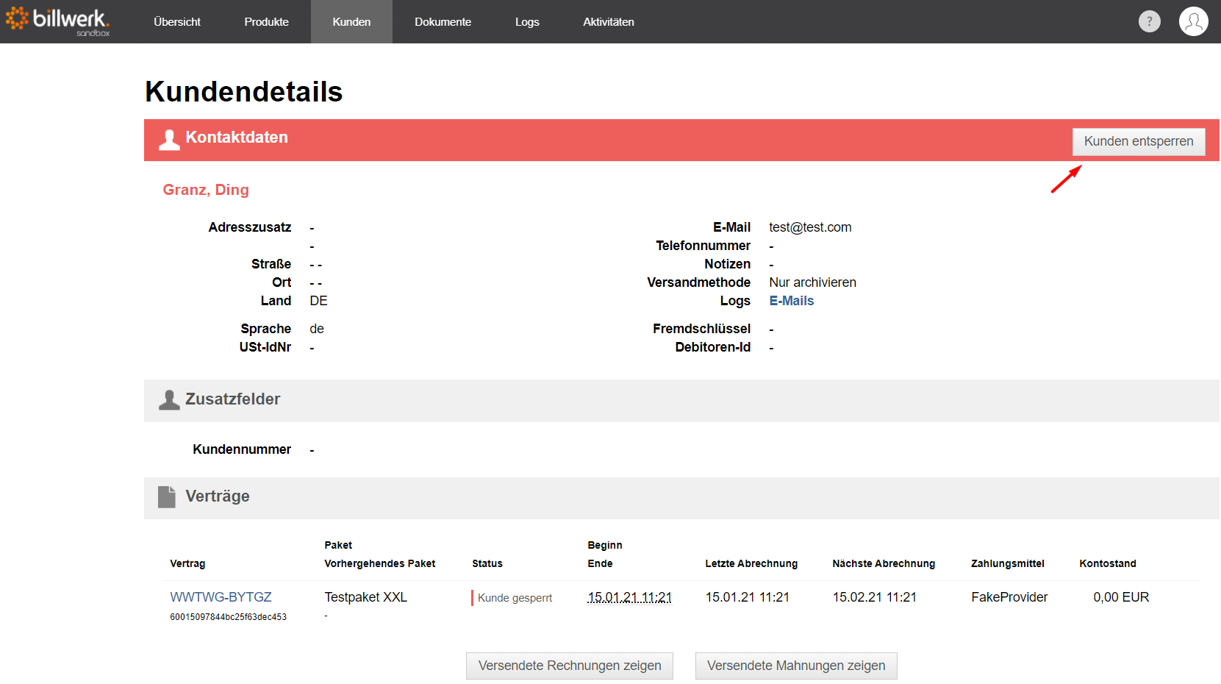Click the Kunden entsperren button
Image resolution: width=1221 pixels, height=684 pixels.
point(1139,141)
